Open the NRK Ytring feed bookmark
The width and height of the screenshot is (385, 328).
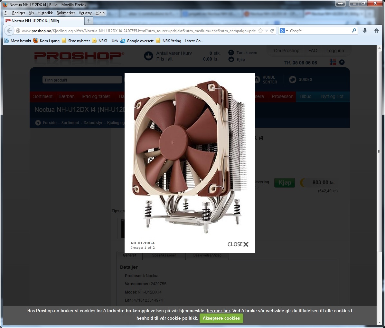[x=180, y=41]
